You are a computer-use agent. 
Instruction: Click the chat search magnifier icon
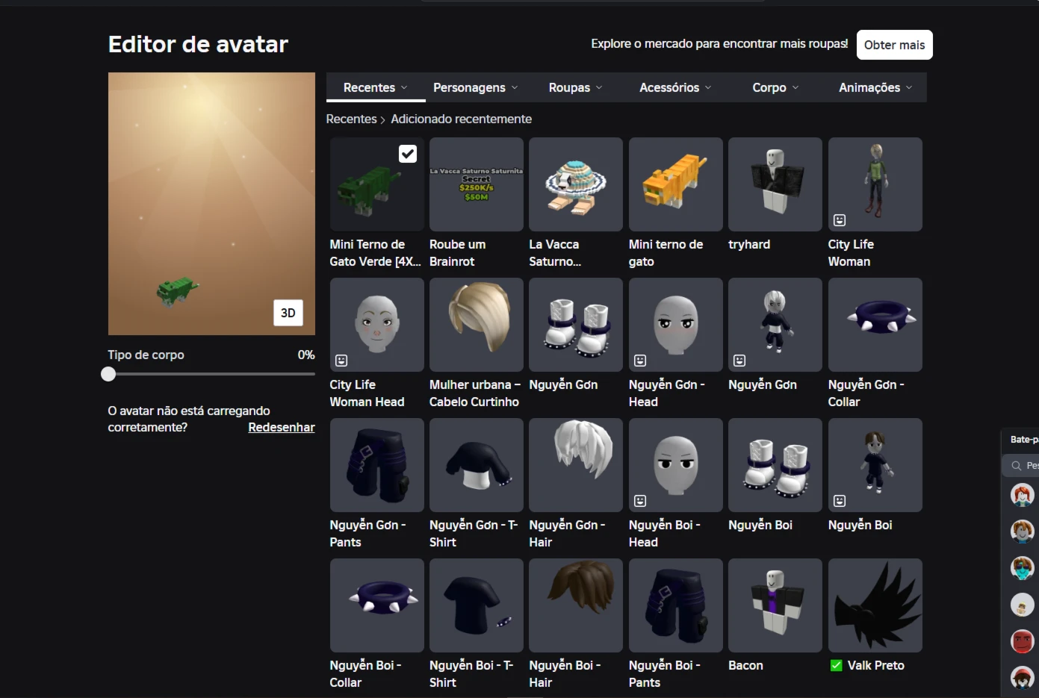click(x=1017, y=466)
